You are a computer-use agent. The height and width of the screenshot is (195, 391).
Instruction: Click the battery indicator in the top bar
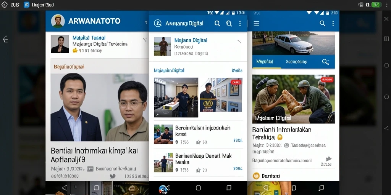coord(376,5)
